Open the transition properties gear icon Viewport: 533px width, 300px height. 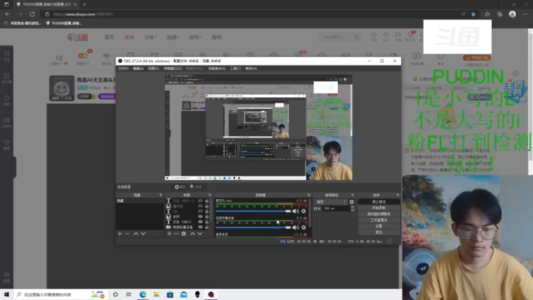(352, 202)
